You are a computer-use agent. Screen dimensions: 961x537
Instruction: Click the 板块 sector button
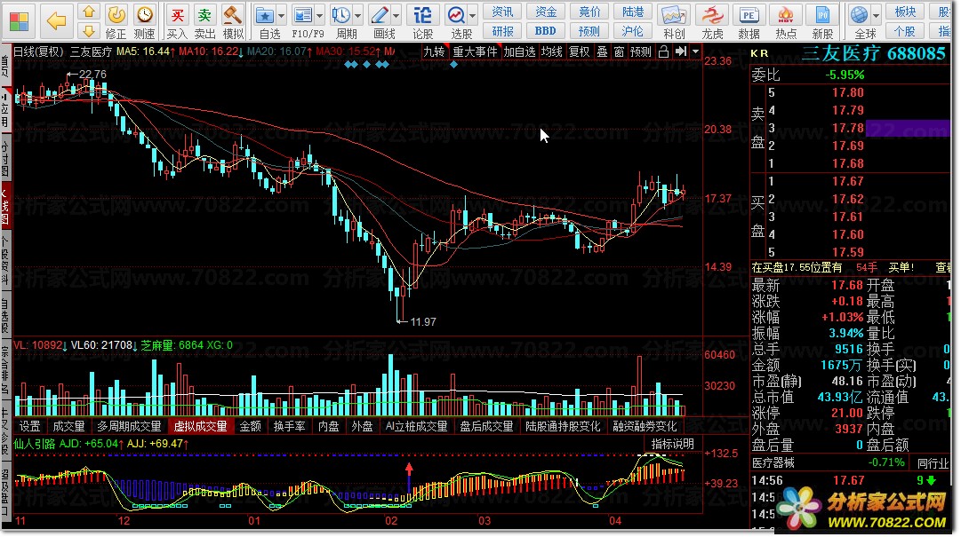905,12
